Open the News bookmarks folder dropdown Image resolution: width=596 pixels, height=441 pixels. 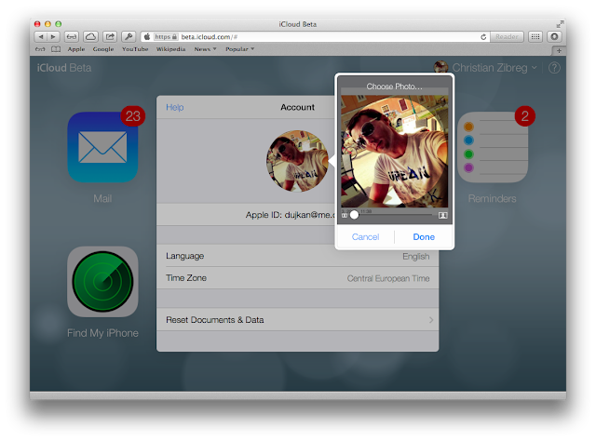coord(205,49)
